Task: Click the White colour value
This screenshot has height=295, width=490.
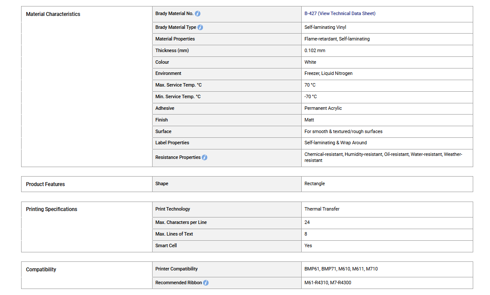Action: 310,62
